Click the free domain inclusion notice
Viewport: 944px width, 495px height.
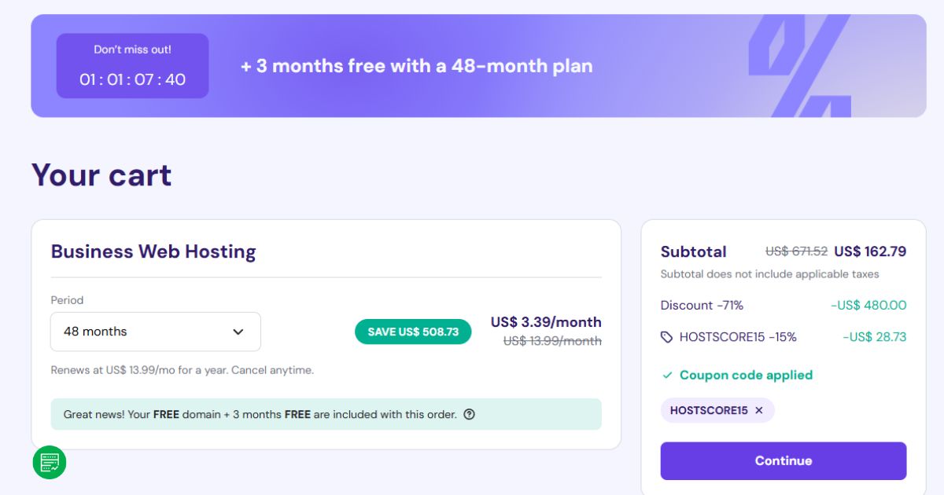coord(260,413)
